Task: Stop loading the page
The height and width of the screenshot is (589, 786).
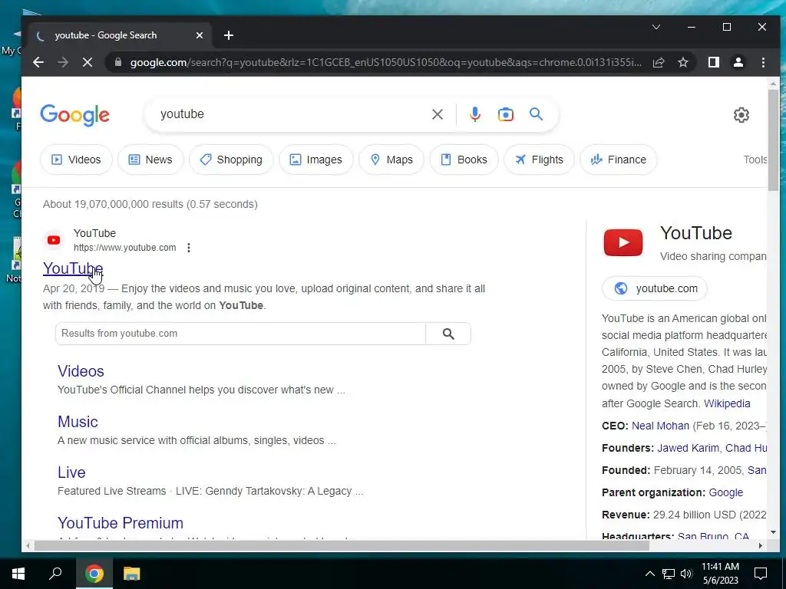Action: [x=88, y=62]
